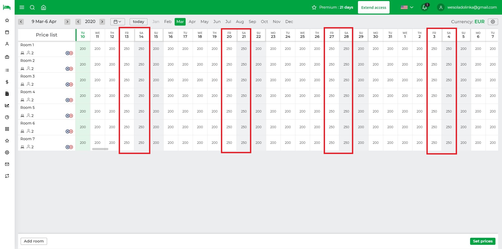Screen dimensions: 502x249
Task: Click Room 1 price cell for FR 13
Action: [127, 49]
